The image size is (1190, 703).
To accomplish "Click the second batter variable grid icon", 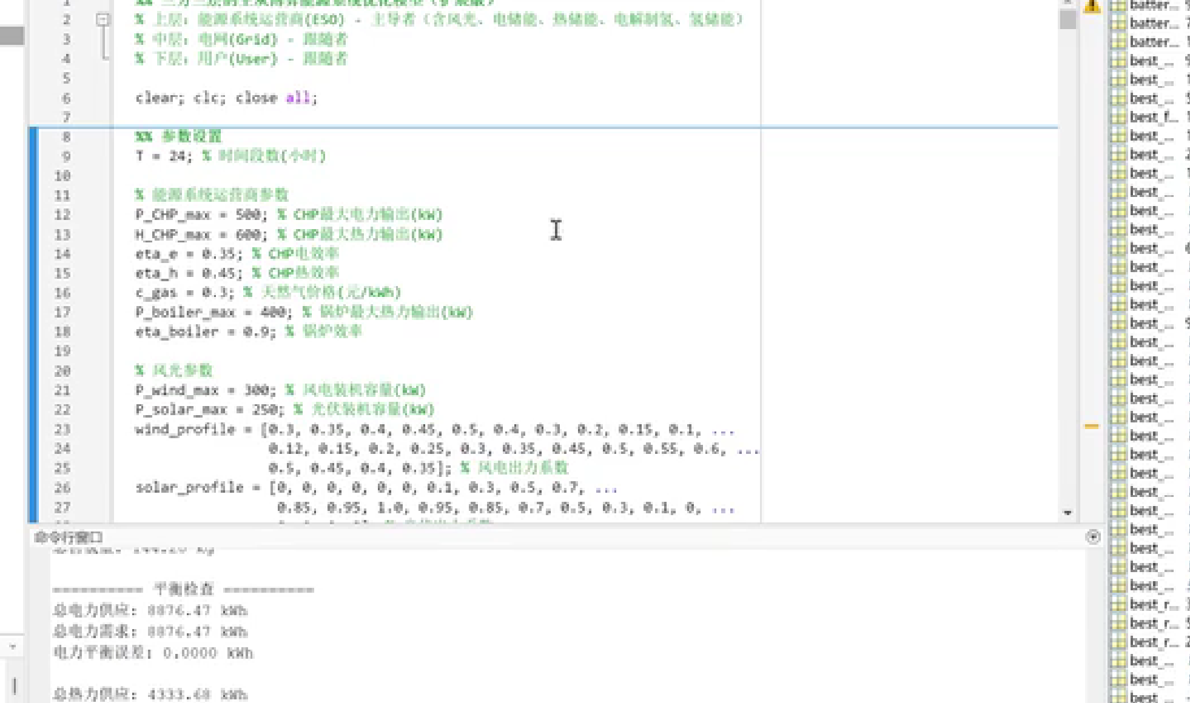I will coord(1118,24).
